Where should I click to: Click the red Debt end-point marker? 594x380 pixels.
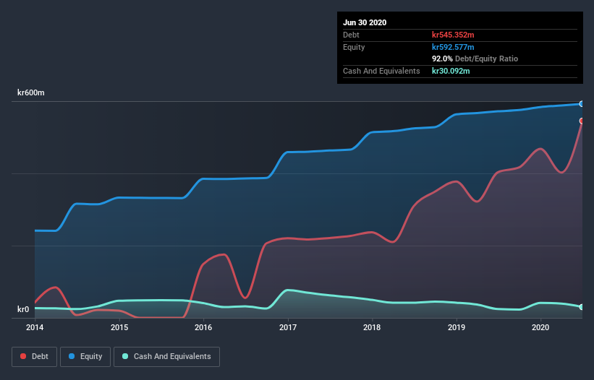[582, 121]
